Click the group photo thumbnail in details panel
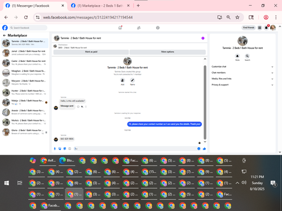 pyautogui.click(x=243, y=41)
